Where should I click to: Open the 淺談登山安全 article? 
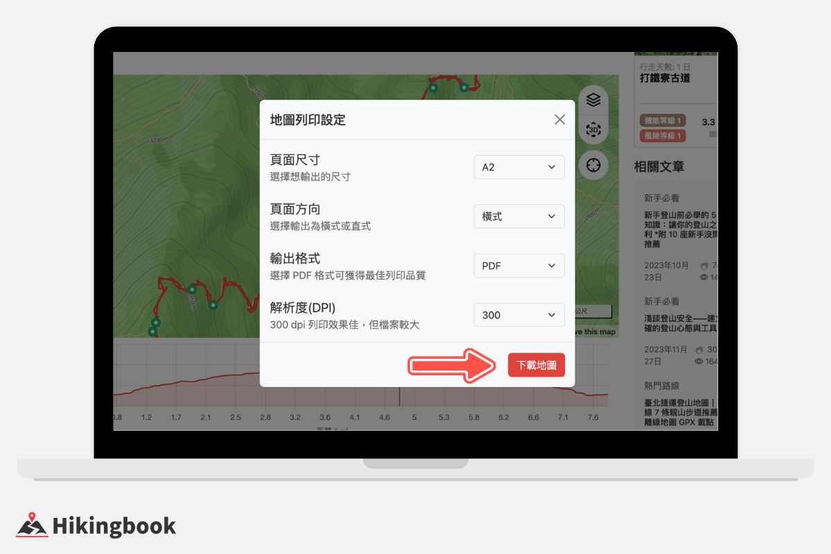tap(681, 324)
